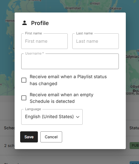Click Växjö label on the map
This screenshot has width=139, height=164.
(x=95, y=3)
